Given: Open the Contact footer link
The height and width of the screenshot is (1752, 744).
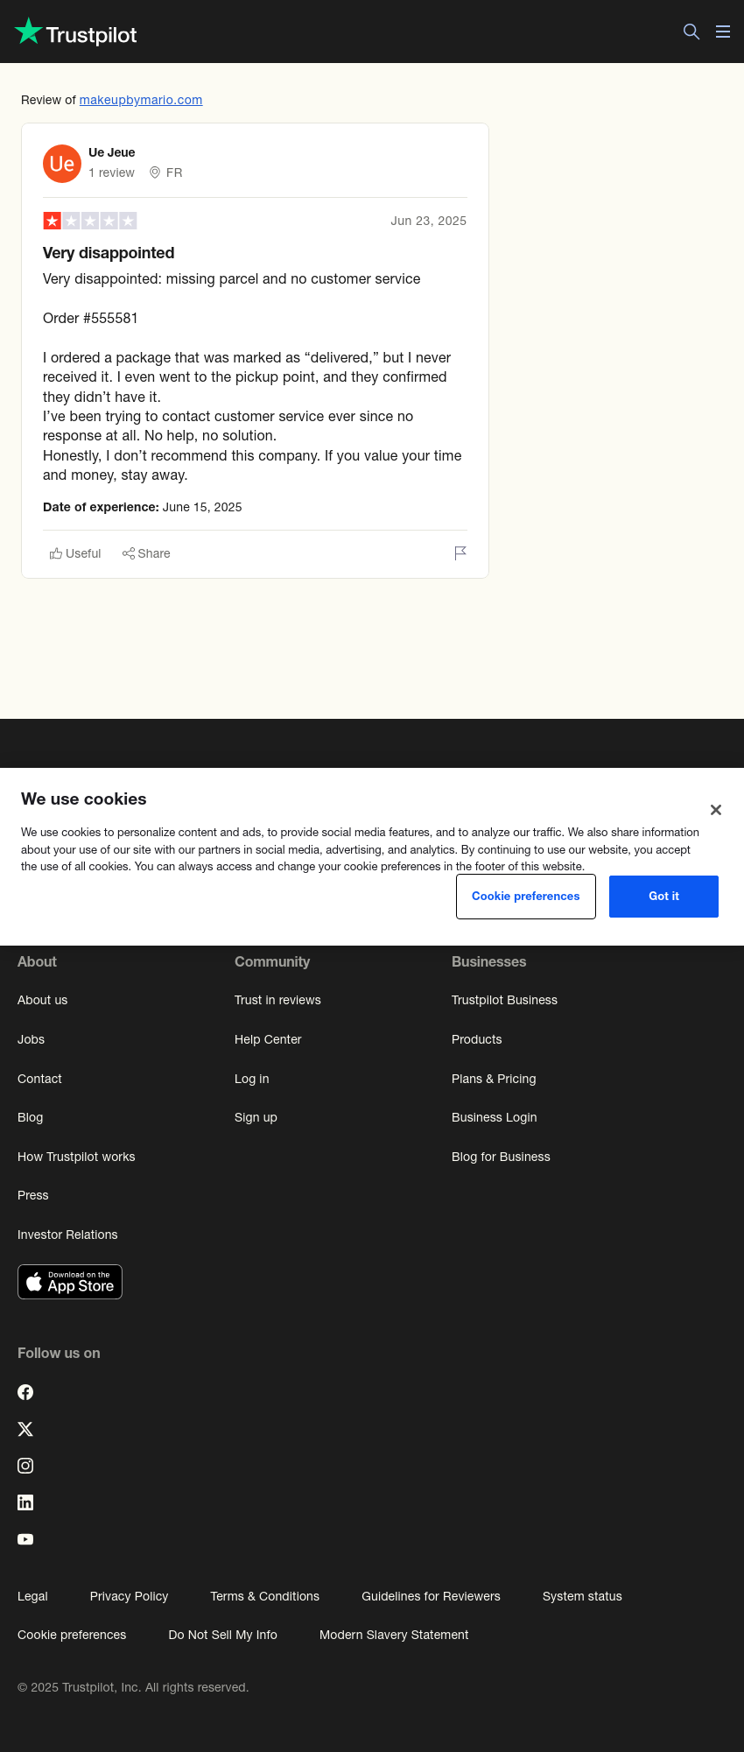Looking at the screenshot, I should coord(39,1079).
